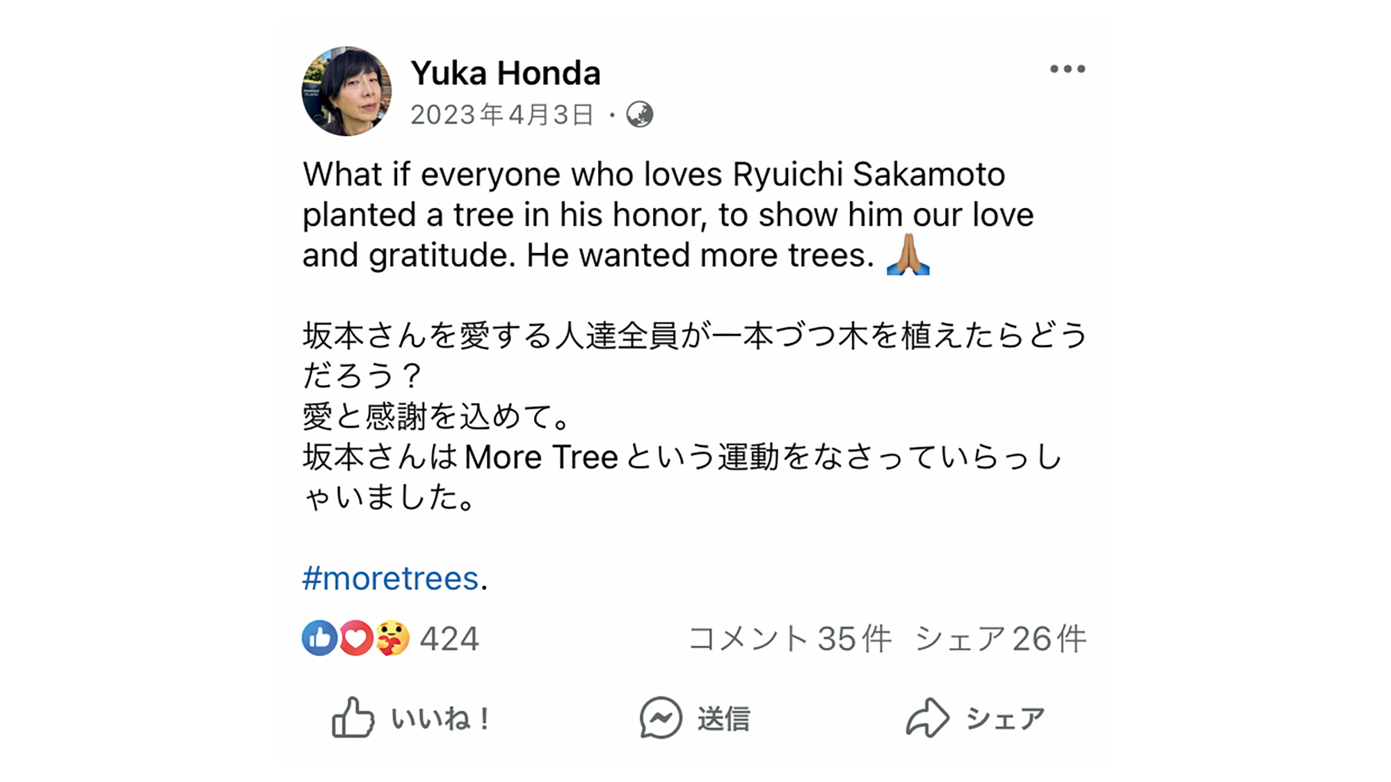The height and width of the screenshot is (782, 1391).
Task: Click the globe public audience icon
Action: tap(640, 115)
